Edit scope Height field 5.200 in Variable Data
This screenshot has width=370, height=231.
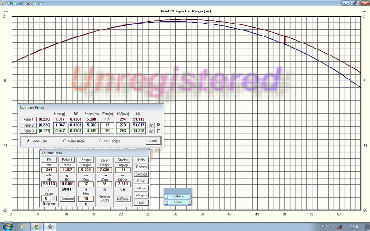coord(86,170)
